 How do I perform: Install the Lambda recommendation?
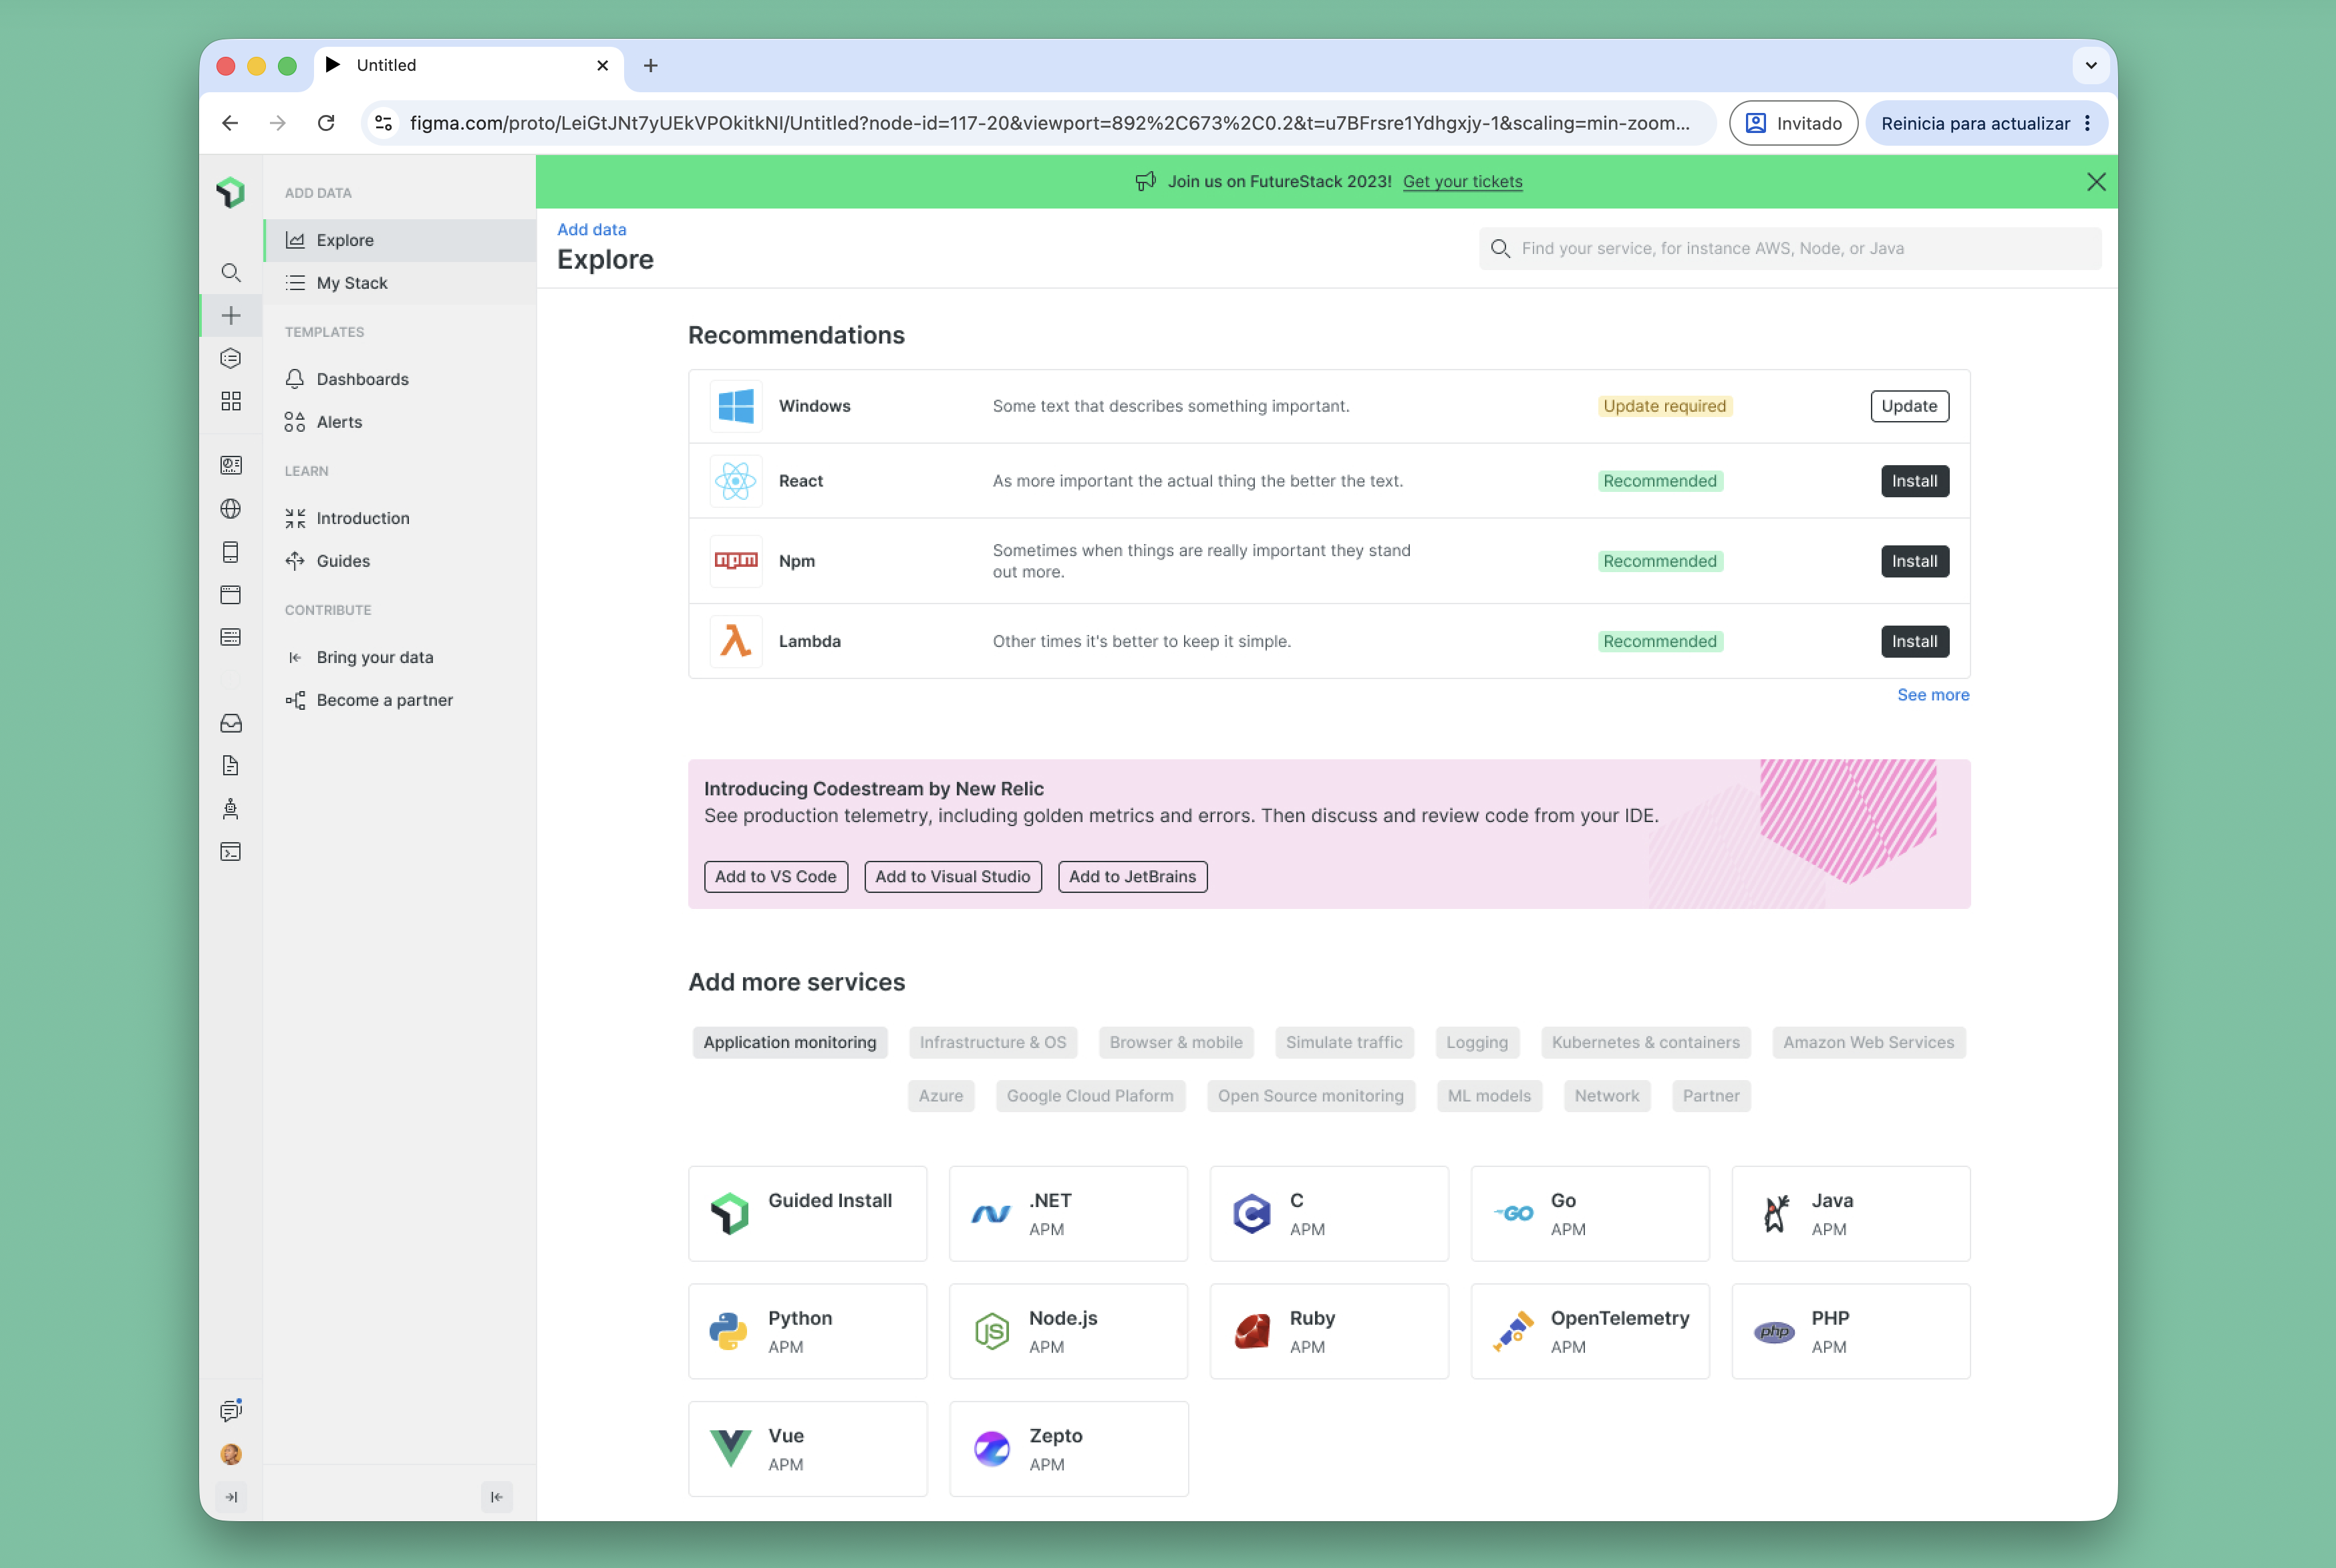(x=1914, y=641)
